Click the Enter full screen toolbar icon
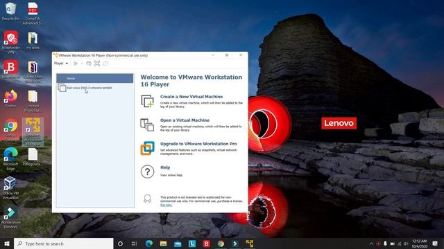Viewport: 444px width, 249px height. coord(97,64)
